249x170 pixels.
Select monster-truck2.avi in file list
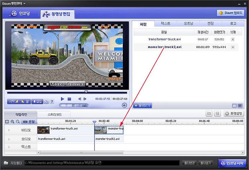186,47
